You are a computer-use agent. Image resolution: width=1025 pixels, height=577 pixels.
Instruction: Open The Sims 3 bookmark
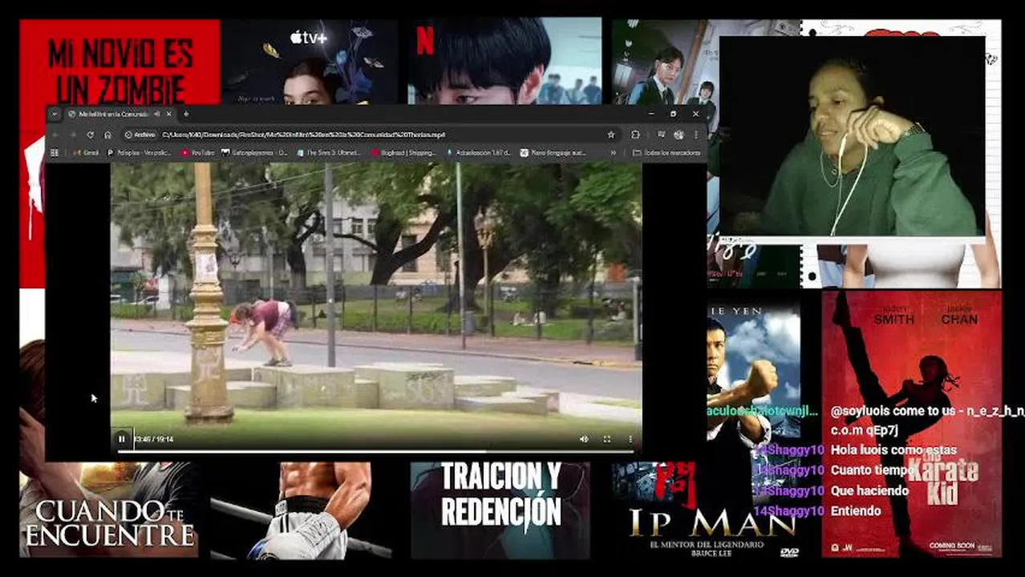(x=328, y=152)
